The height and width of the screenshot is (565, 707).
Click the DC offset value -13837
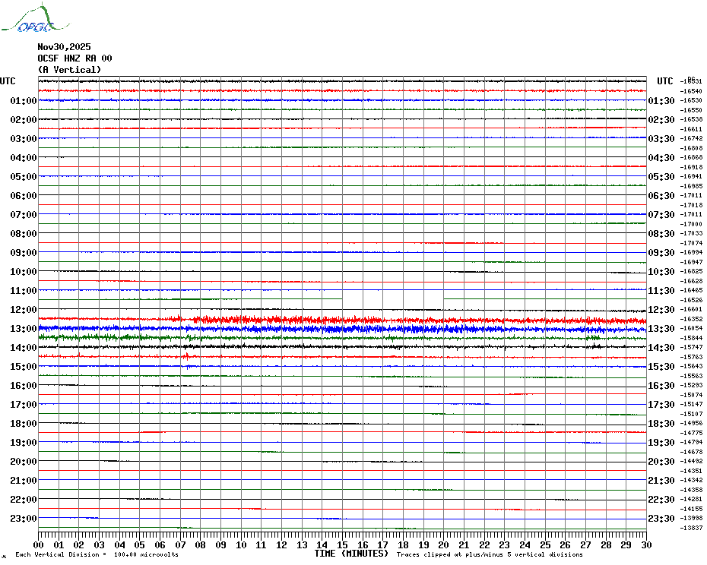(x=691, y=528)
